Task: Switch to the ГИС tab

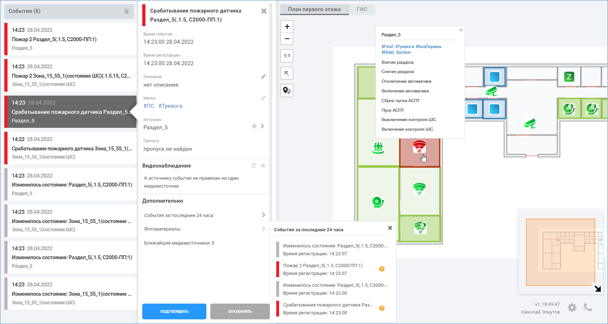Action: tap(362, 9)
